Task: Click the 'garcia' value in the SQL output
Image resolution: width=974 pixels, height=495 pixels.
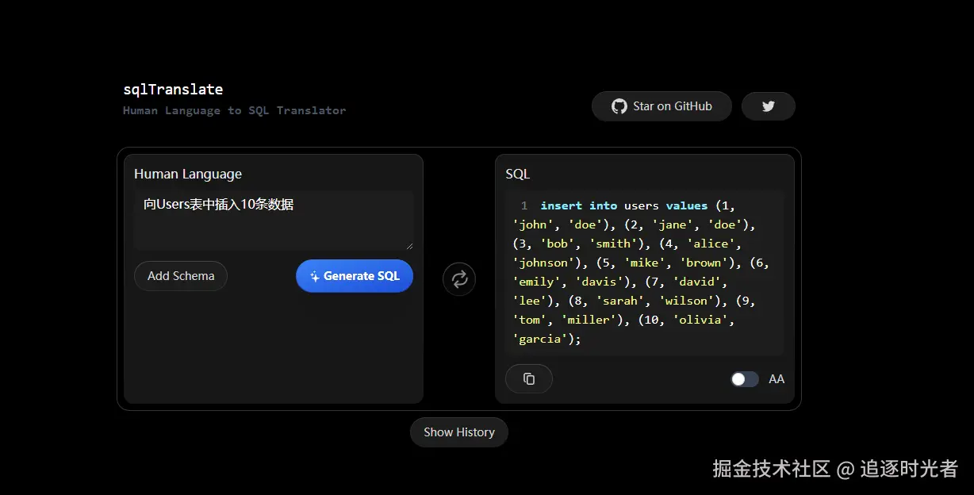Action: pos(540,339)
